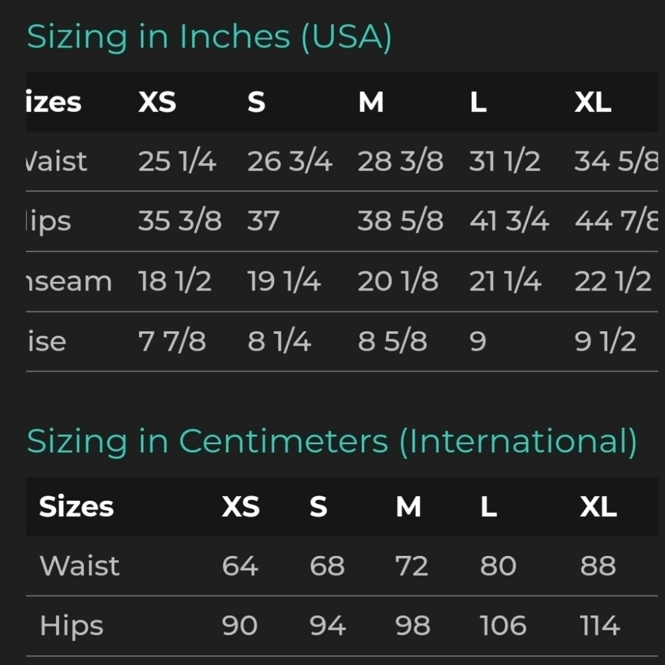
Task: Click the 20 1/8 inseam measurement
Action: (398, 281)
